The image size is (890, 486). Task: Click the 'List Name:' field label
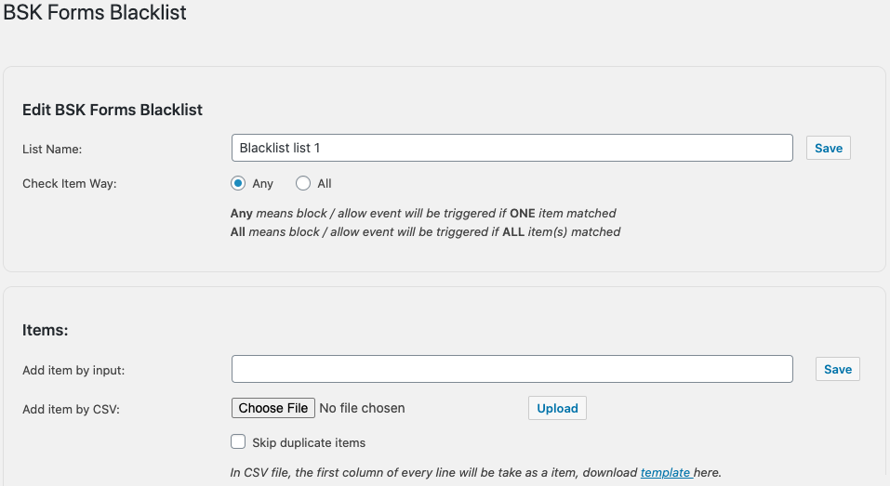pos(52,150)
